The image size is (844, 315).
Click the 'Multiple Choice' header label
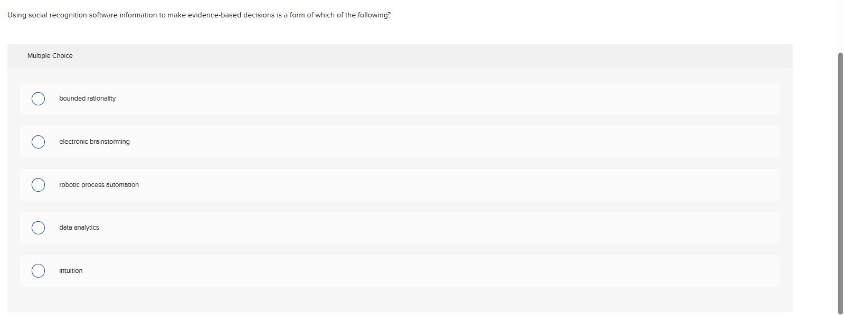pyautogui.click(x=50, y=55)
